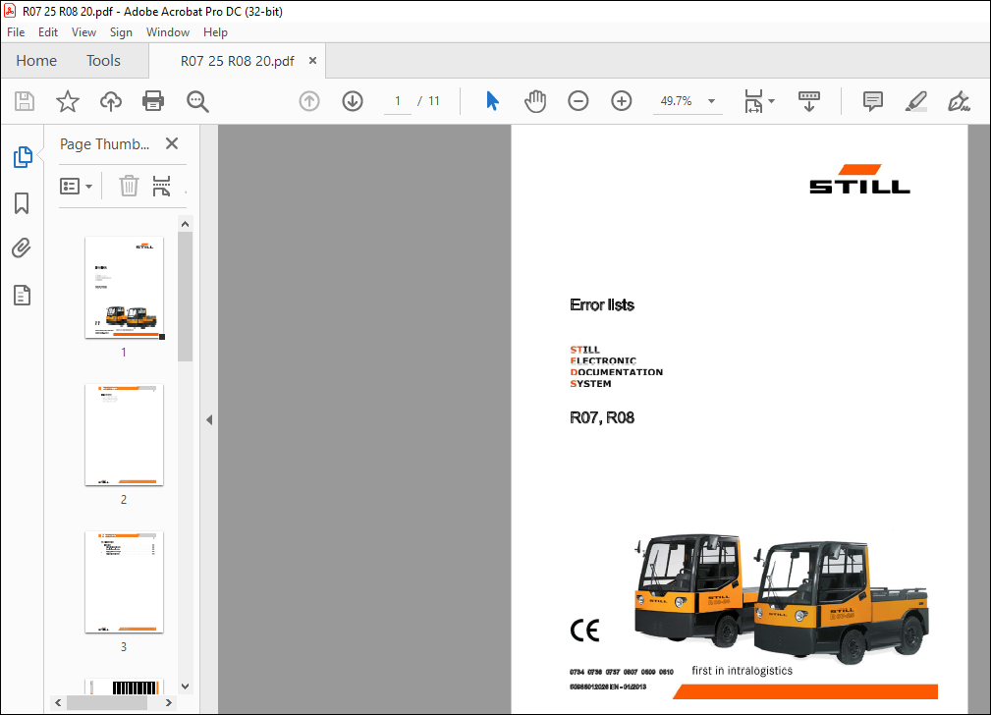Click the fit-page width tool icon
991x715 pixels.
(x=753, y=101)
